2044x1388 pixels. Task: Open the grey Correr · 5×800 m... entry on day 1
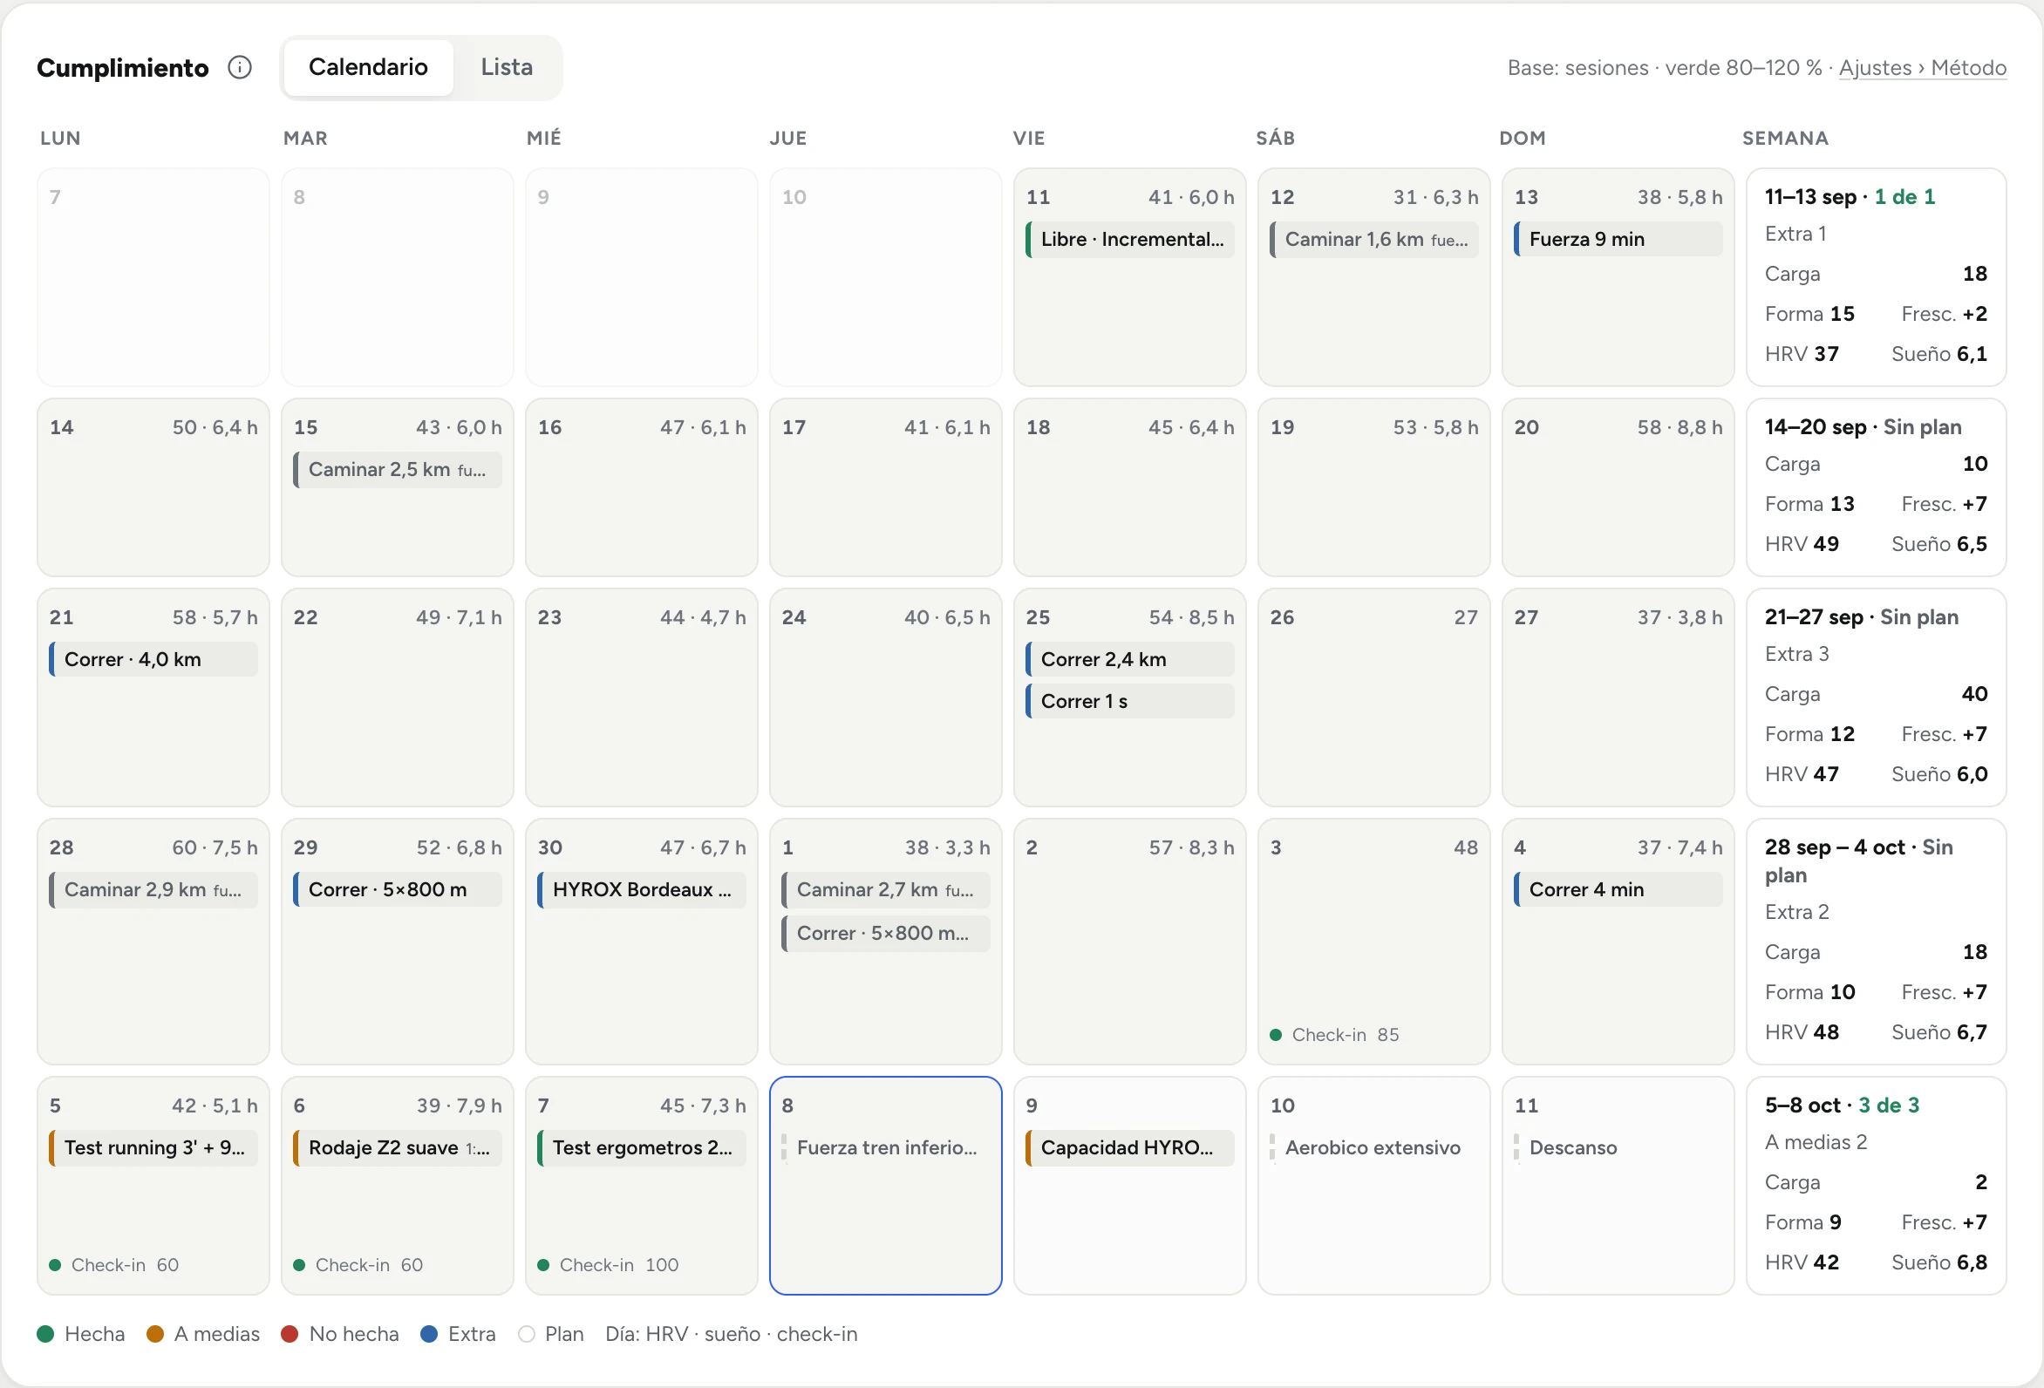(x=886, y=933)
